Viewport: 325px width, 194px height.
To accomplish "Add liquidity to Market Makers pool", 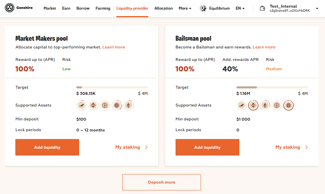I will (x=47, y=147).
